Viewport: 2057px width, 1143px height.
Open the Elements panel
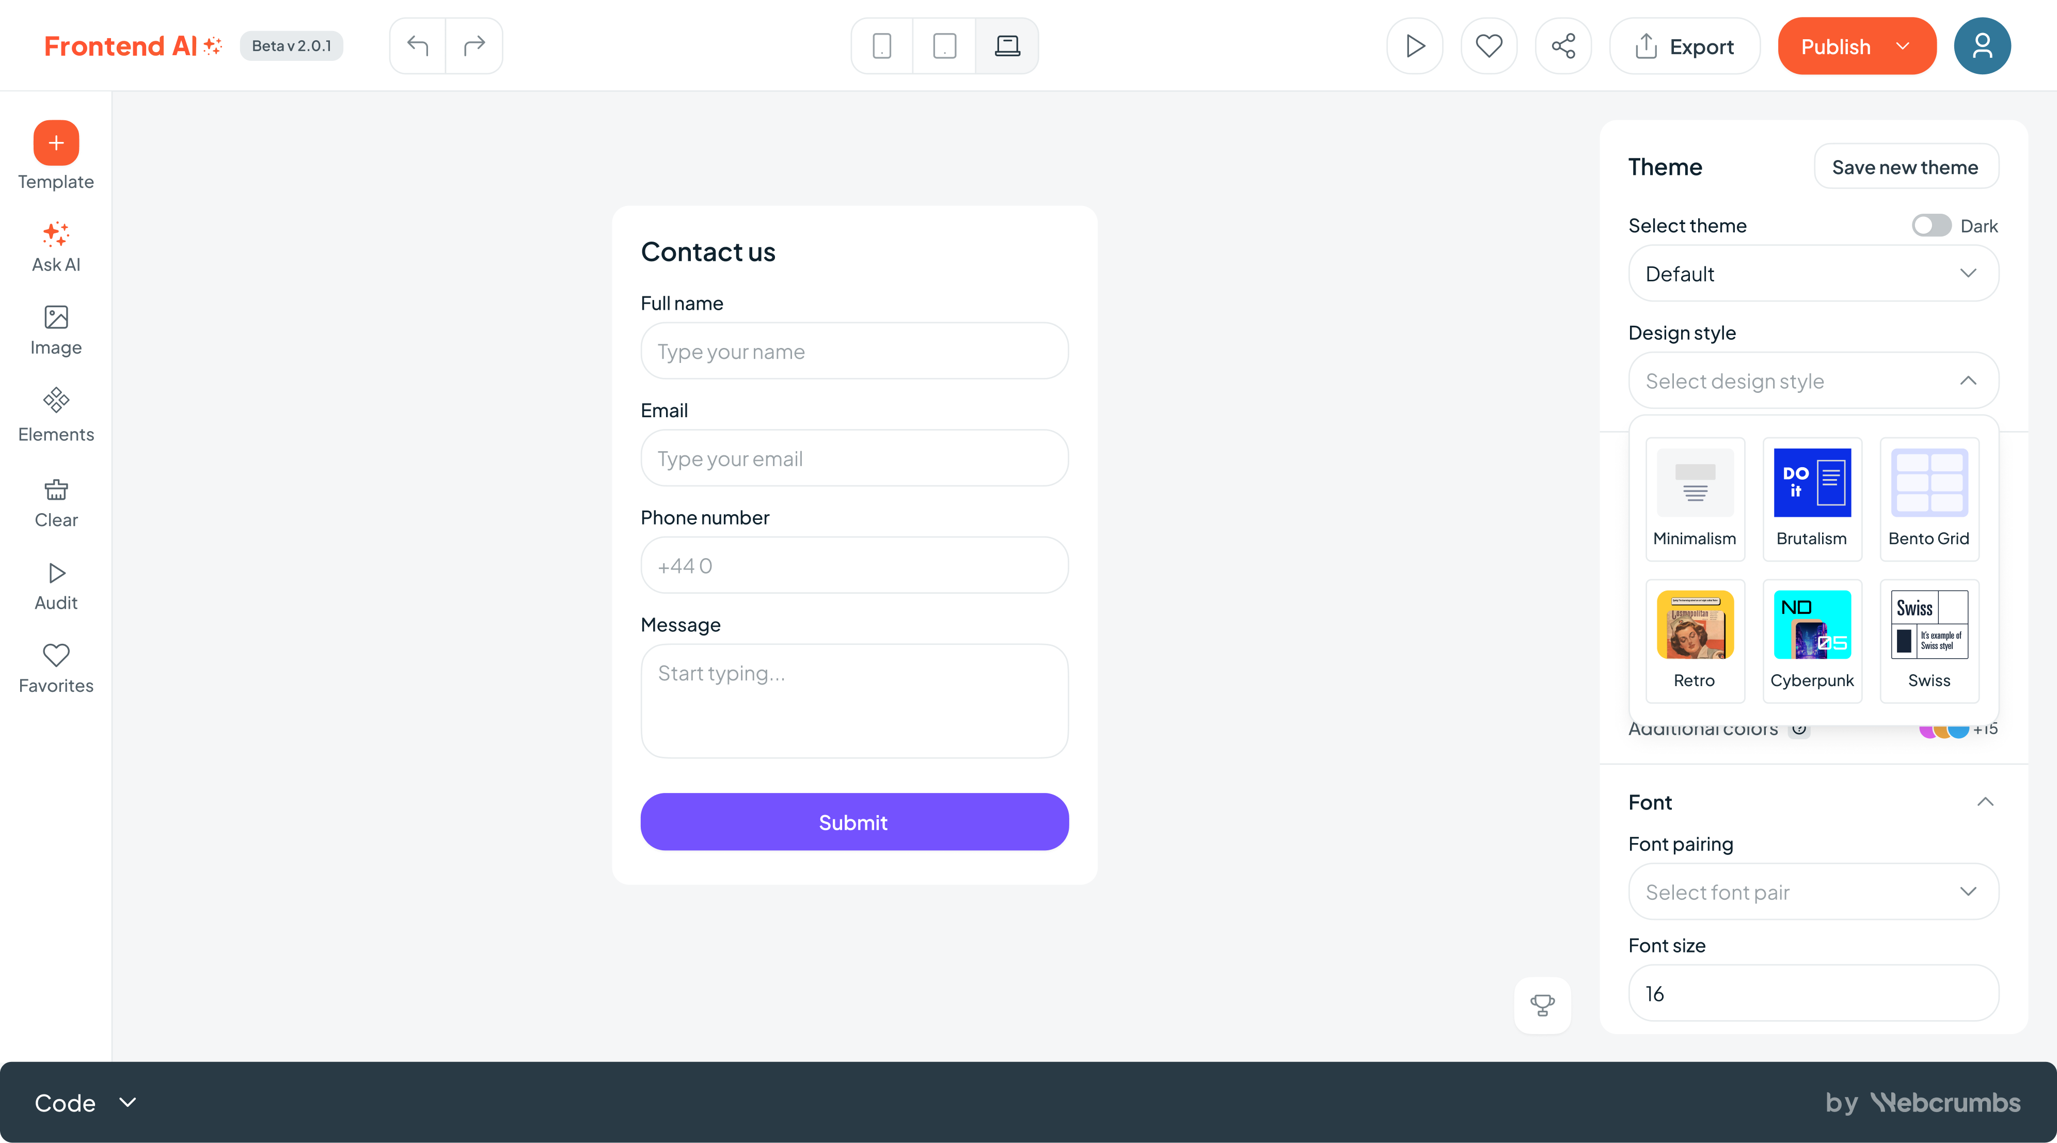(55, 414)
